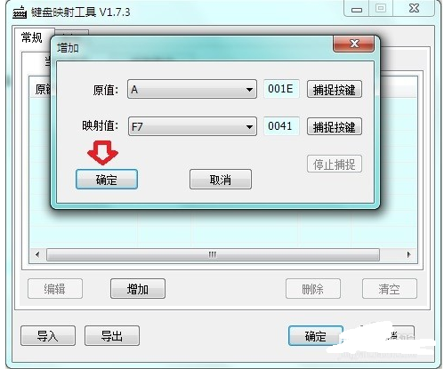Image resolution: width=444 pixels, height=369 pixels.
Task: Click the 增加 button below the list
Action: click(x=138, y=288)
